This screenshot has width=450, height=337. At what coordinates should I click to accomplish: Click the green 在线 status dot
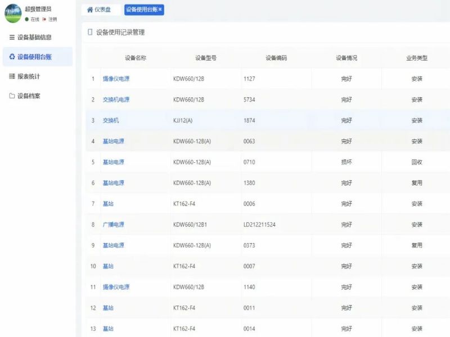coord(26,19)
